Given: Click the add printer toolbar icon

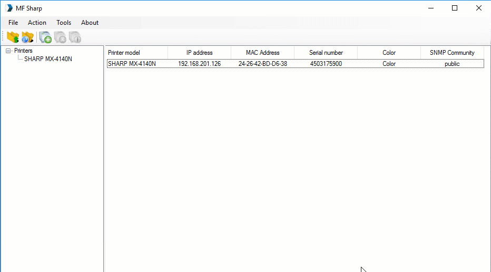Looking at the screenshot, I should (45, 37).
